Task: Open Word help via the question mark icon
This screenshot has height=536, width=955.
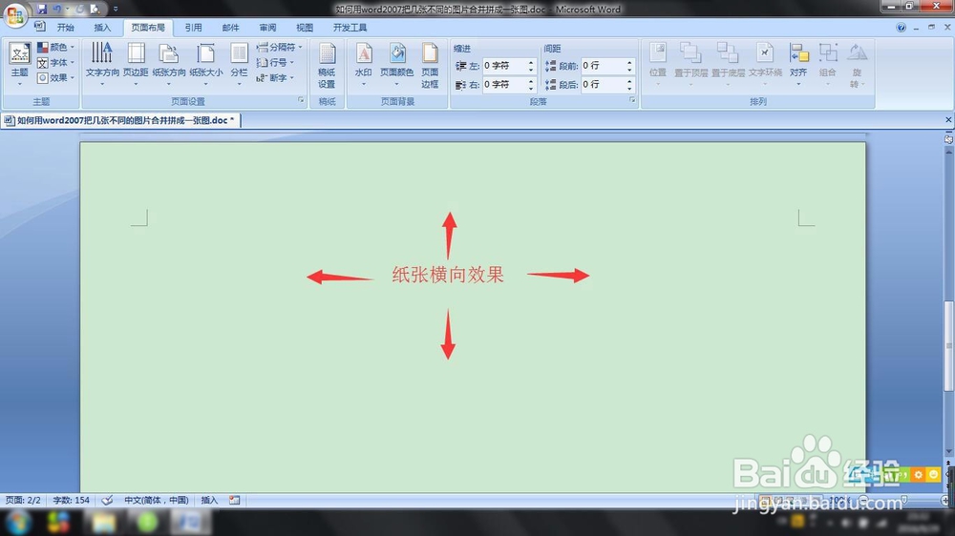Action: (x=901, y=28)
